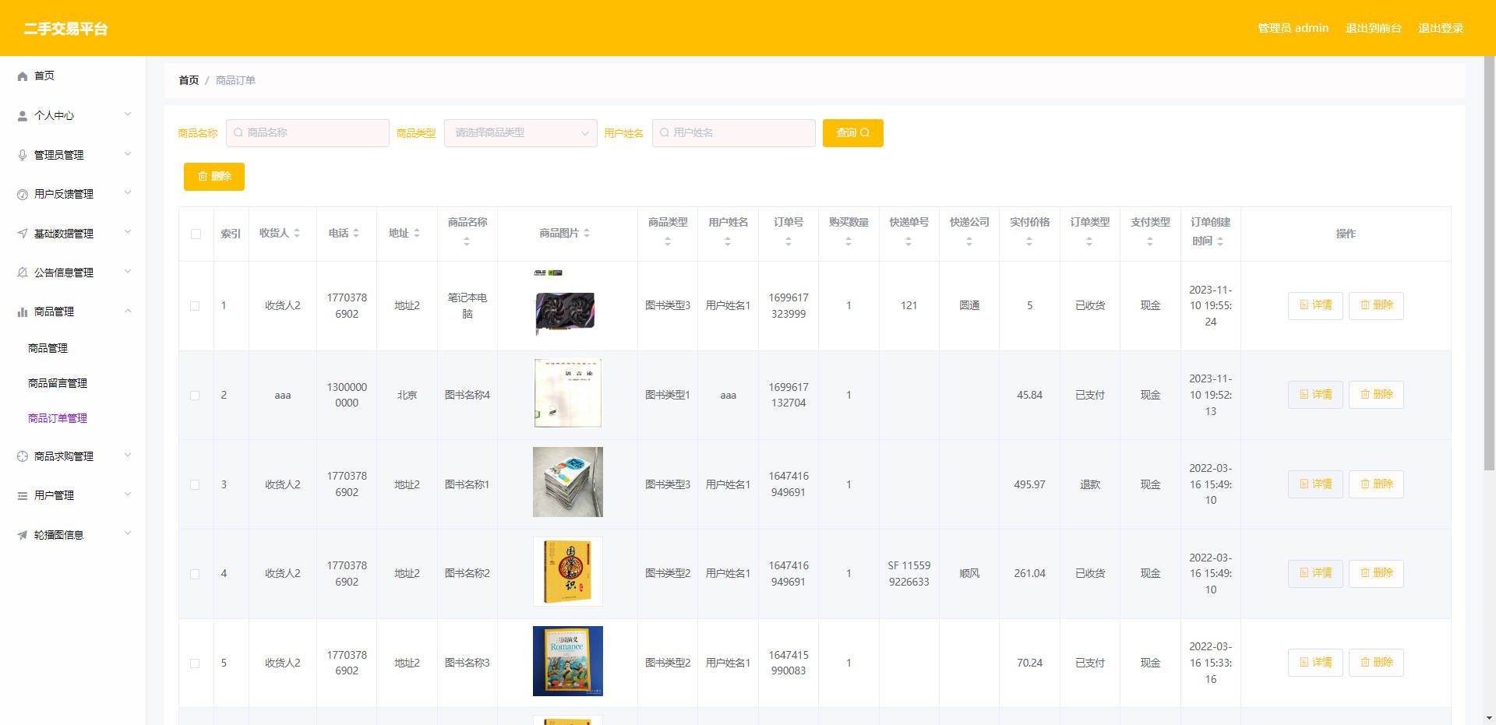Click the icon beside 轮播图信息
The image size is (1496, 725).
coord(23,535)
